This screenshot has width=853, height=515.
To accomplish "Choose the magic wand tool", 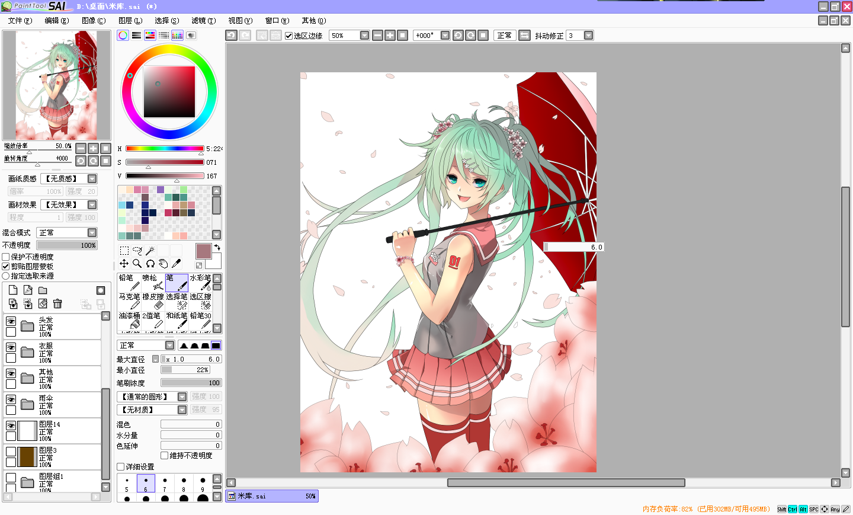I will 150,251.
